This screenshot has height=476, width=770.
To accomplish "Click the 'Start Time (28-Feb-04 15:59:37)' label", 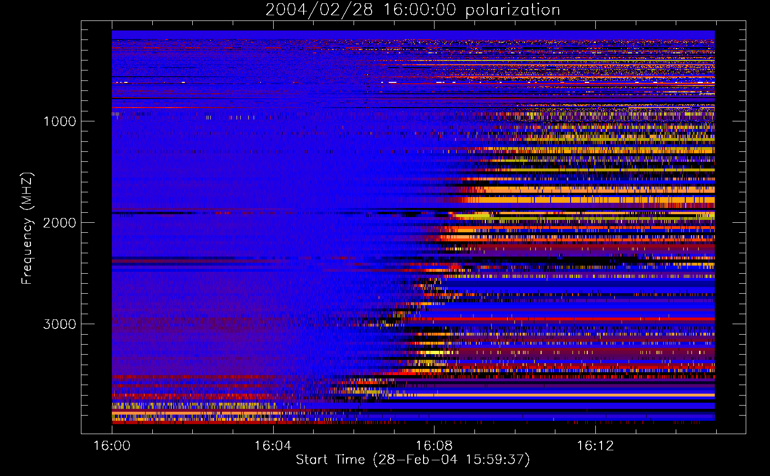I will click(x=413, y=460).
